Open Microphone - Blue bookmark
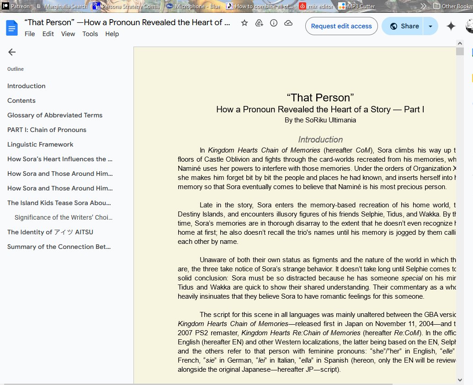473x385 pixels. coord(194,6)
